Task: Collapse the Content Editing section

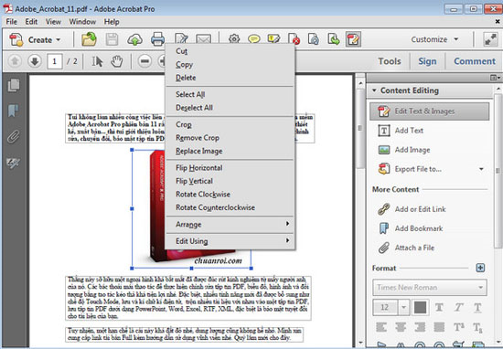Action: point(374,90)
